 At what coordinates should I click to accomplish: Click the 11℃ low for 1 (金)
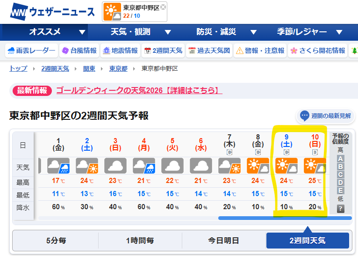click(x=58, y=194)
